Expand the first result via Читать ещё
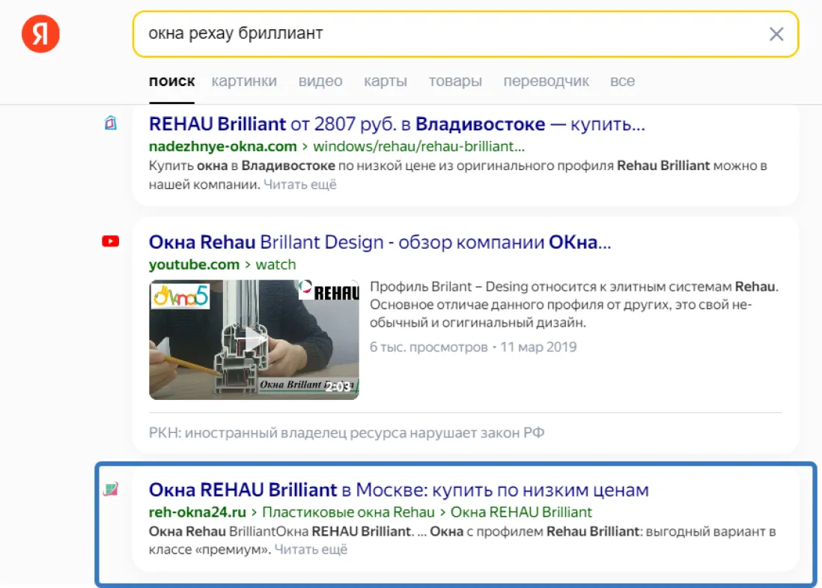The width and height of the screenshot is (822, 588). [x=300, y=184]
